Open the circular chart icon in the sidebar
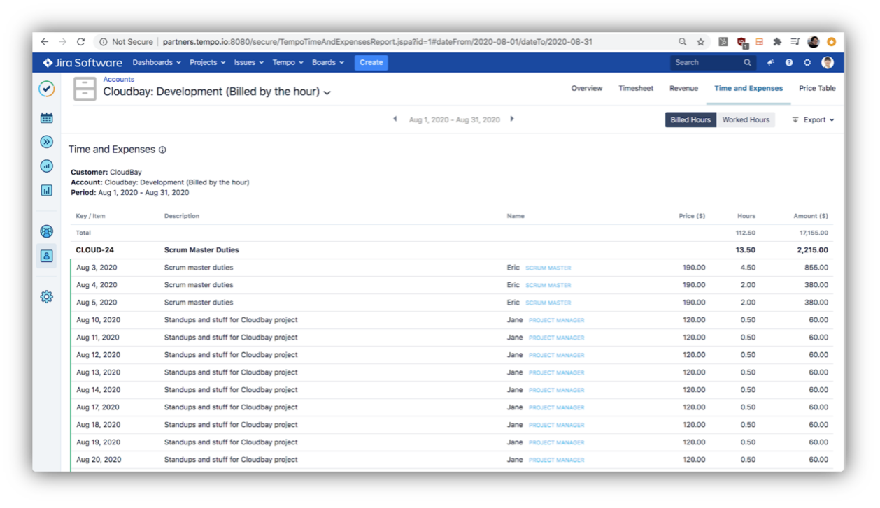Viewport: 880px width, 508px height. pyautogui.click(x=47, y=166)
